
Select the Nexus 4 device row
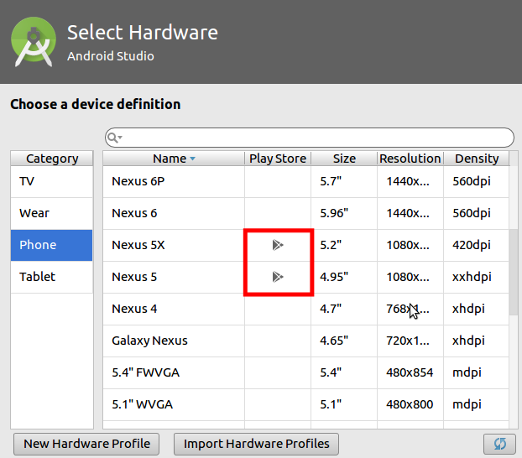coord(306,309)
